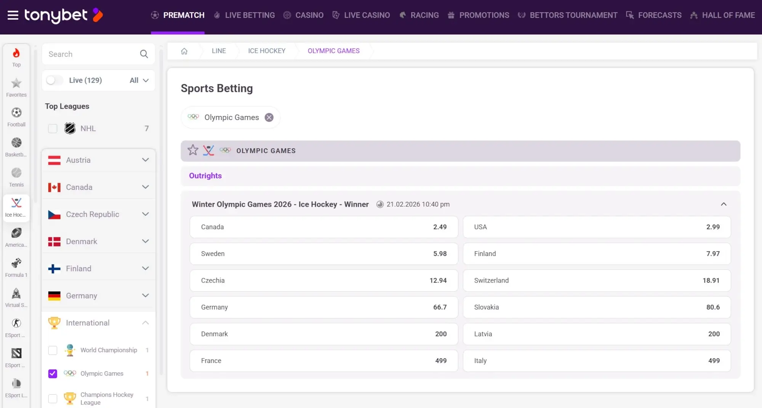This screenshot has width=762, height=408.
Task: Uncheck the Olympic Games checkbox
Action: tap(53, 374)
